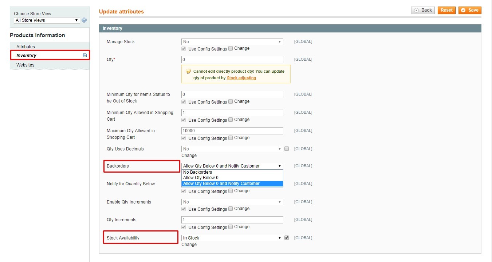This screenshot has width=492, height=262.
Task: Select the No Backorders option
Action: 232,172
